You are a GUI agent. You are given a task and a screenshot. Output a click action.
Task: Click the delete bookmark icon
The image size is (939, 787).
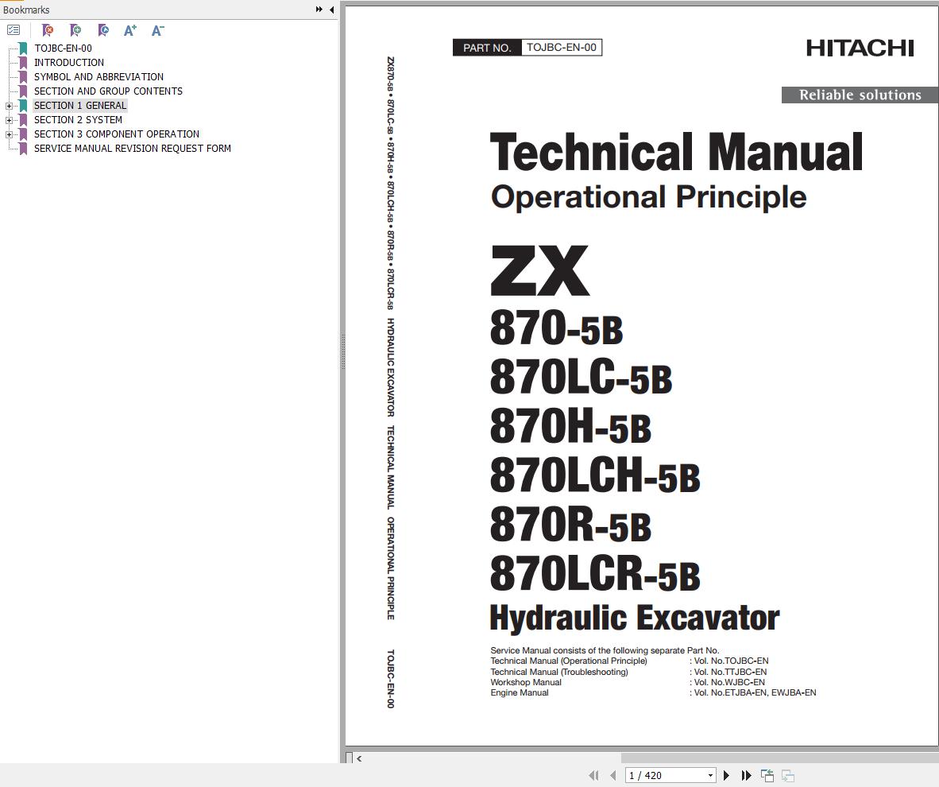pyautogui.click(x=48, y=30)
